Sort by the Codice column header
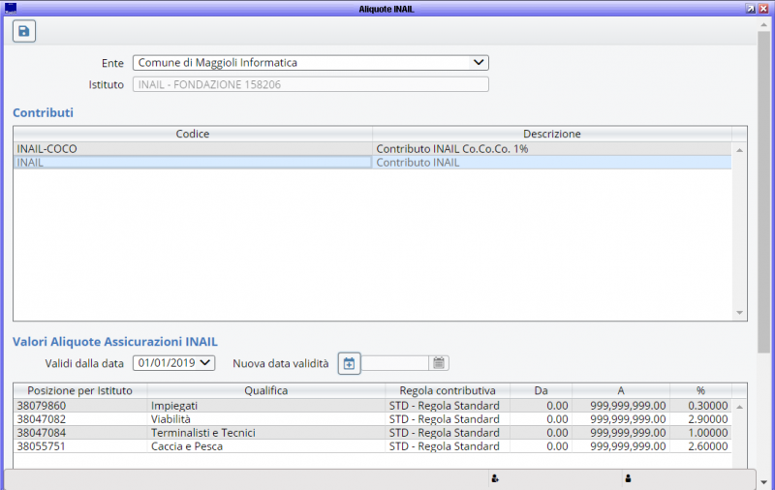Image resolution: width=775 pixels, height=490 pixels. pyautogui.click(x=192, y=134)
